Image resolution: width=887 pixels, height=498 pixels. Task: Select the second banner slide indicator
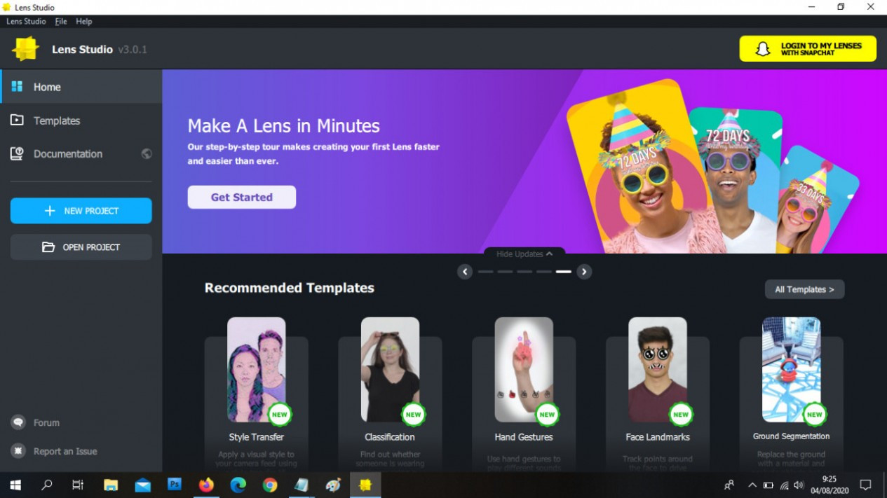pyautogui.click(x=505, y=272)
